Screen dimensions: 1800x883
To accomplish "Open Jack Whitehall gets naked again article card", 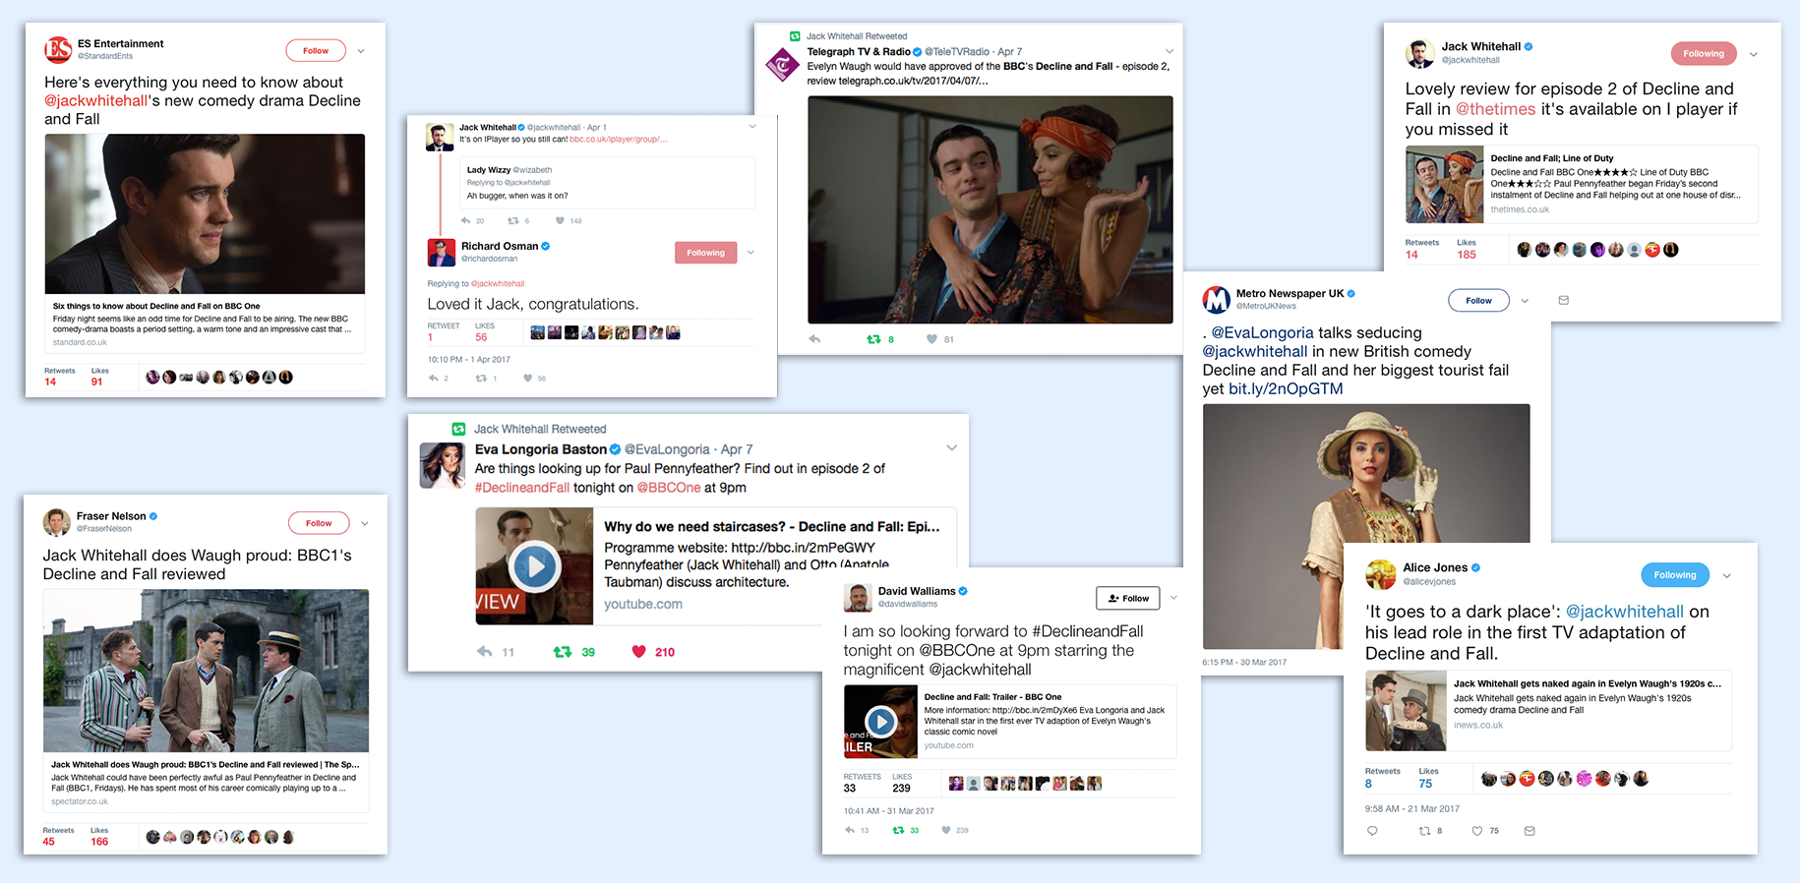I will click(x=1548, y=711).
